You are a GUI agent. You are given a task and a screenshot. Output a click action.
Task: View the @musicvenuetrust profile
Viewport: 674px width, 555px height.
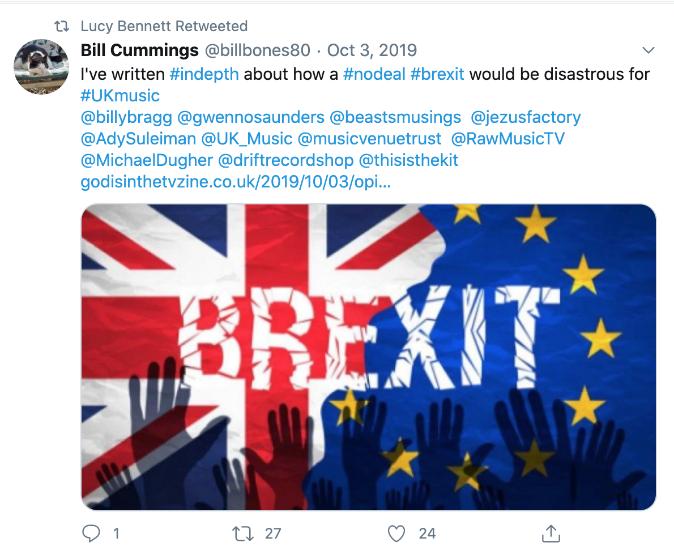pyautogui.click(x=369, y=139)
